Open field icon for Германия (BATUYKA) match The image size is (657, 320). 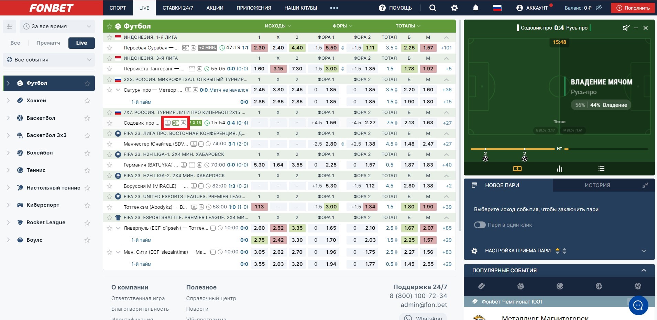pos(192,165)
